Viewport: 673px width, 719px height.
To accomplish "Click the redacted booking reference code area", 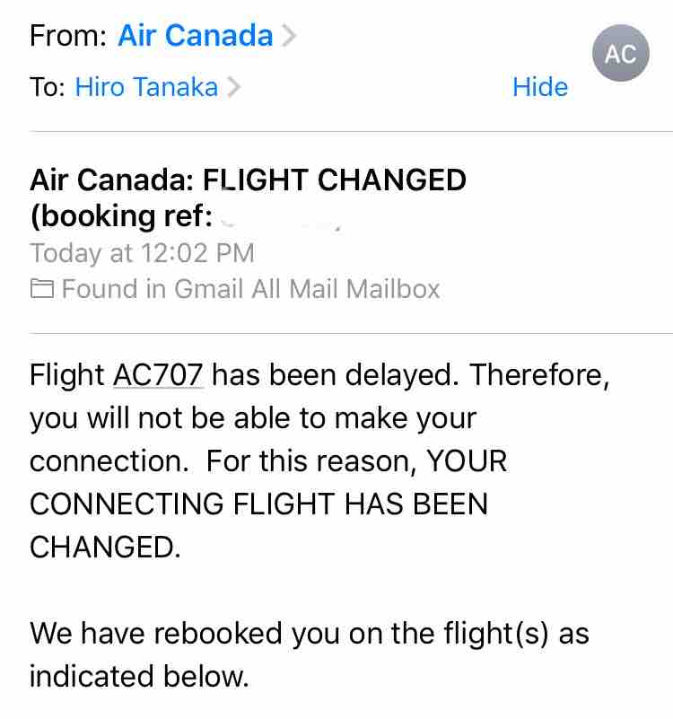I will 281,217.
